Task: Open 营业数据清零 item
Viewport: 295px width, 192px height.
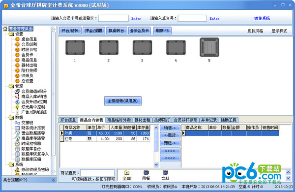Action: (x=33, y=133)
